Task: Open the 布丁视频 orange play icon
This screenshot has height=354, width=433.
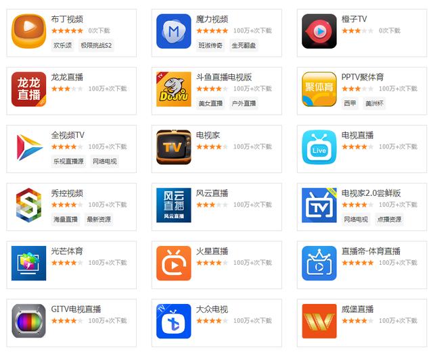Action: coord(28,31)
